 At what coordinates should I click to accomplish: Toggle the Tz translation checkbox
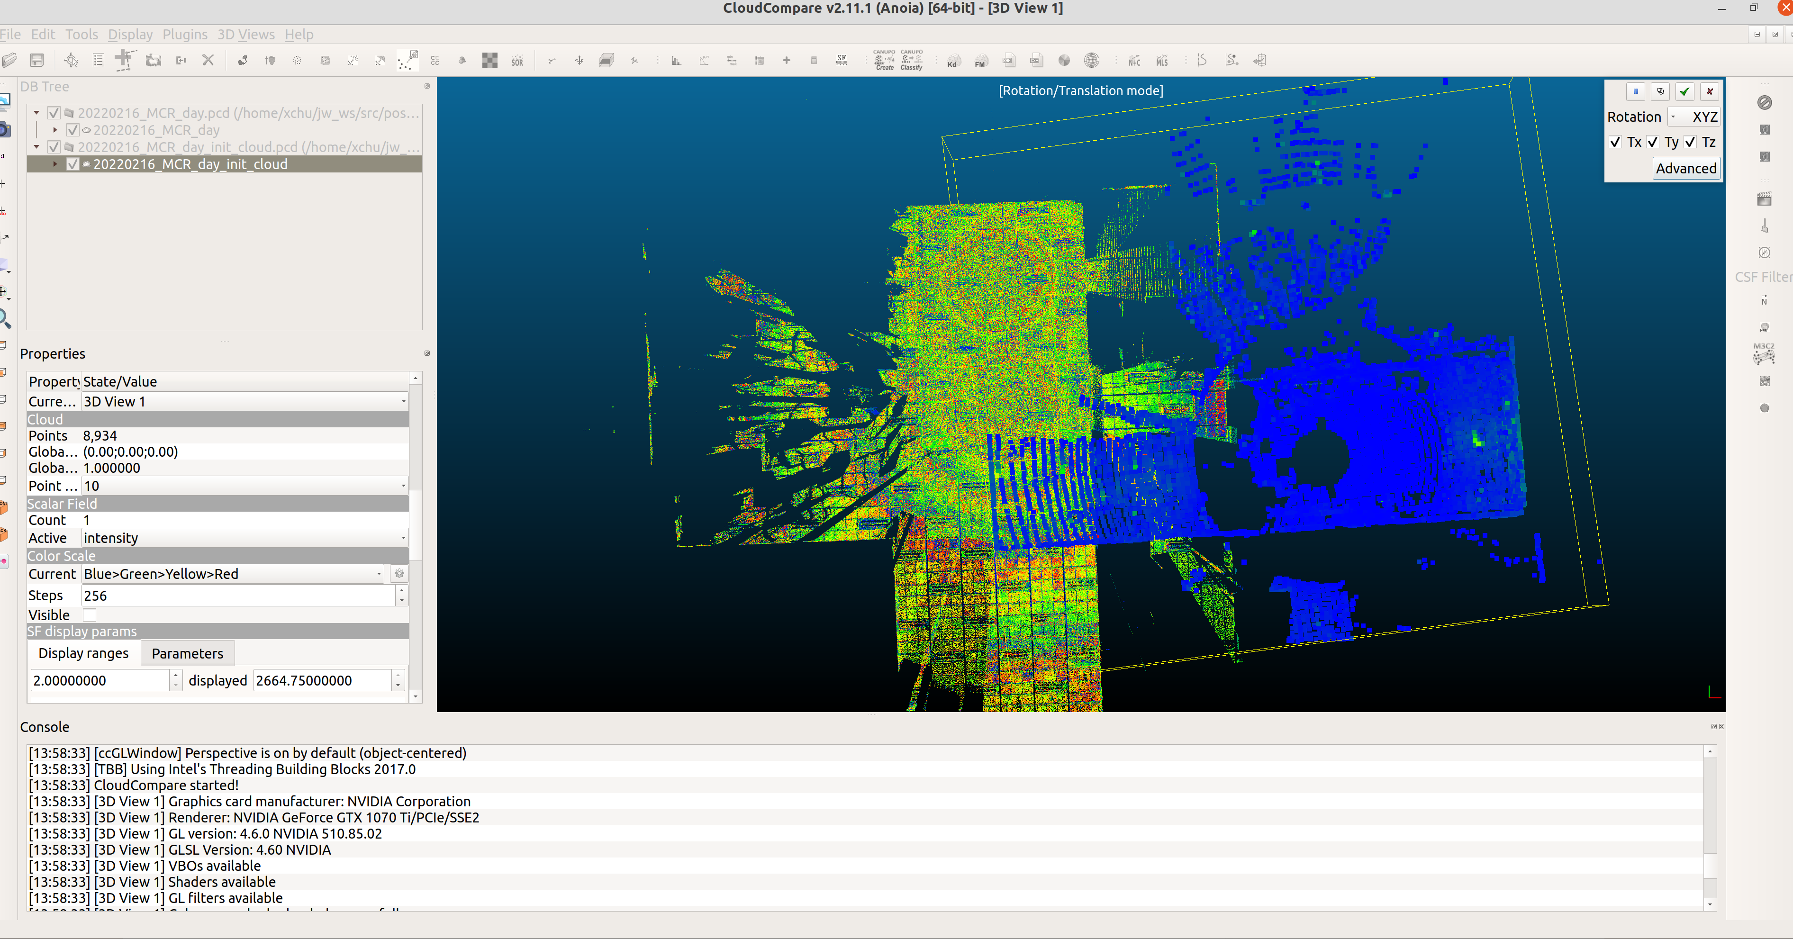pyautogui.click(x=1690, y=142)
